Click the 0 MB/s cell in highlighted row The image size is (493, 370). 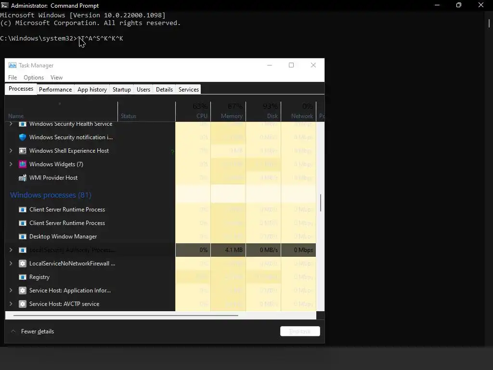coord(263,250)
